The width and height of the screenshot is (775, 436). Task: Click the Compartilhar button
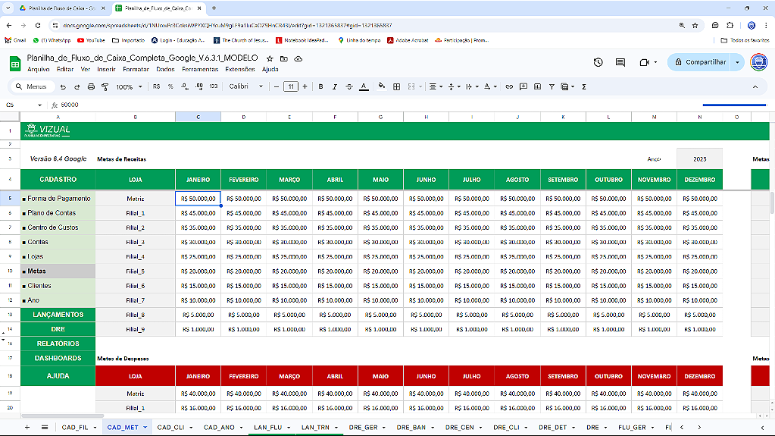click(699, 62)
